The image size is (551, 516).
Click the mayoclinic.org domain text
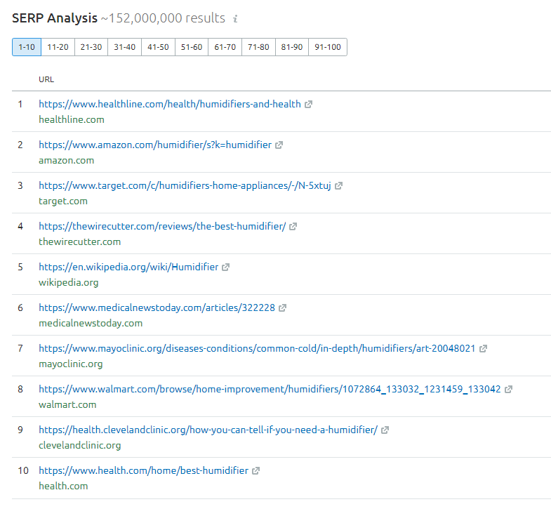tap(71, 364)
